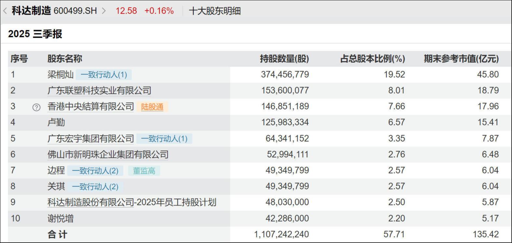Screen dimensions: 512x243
Task: Click ratio value 2.20
Action: point(396,218)
